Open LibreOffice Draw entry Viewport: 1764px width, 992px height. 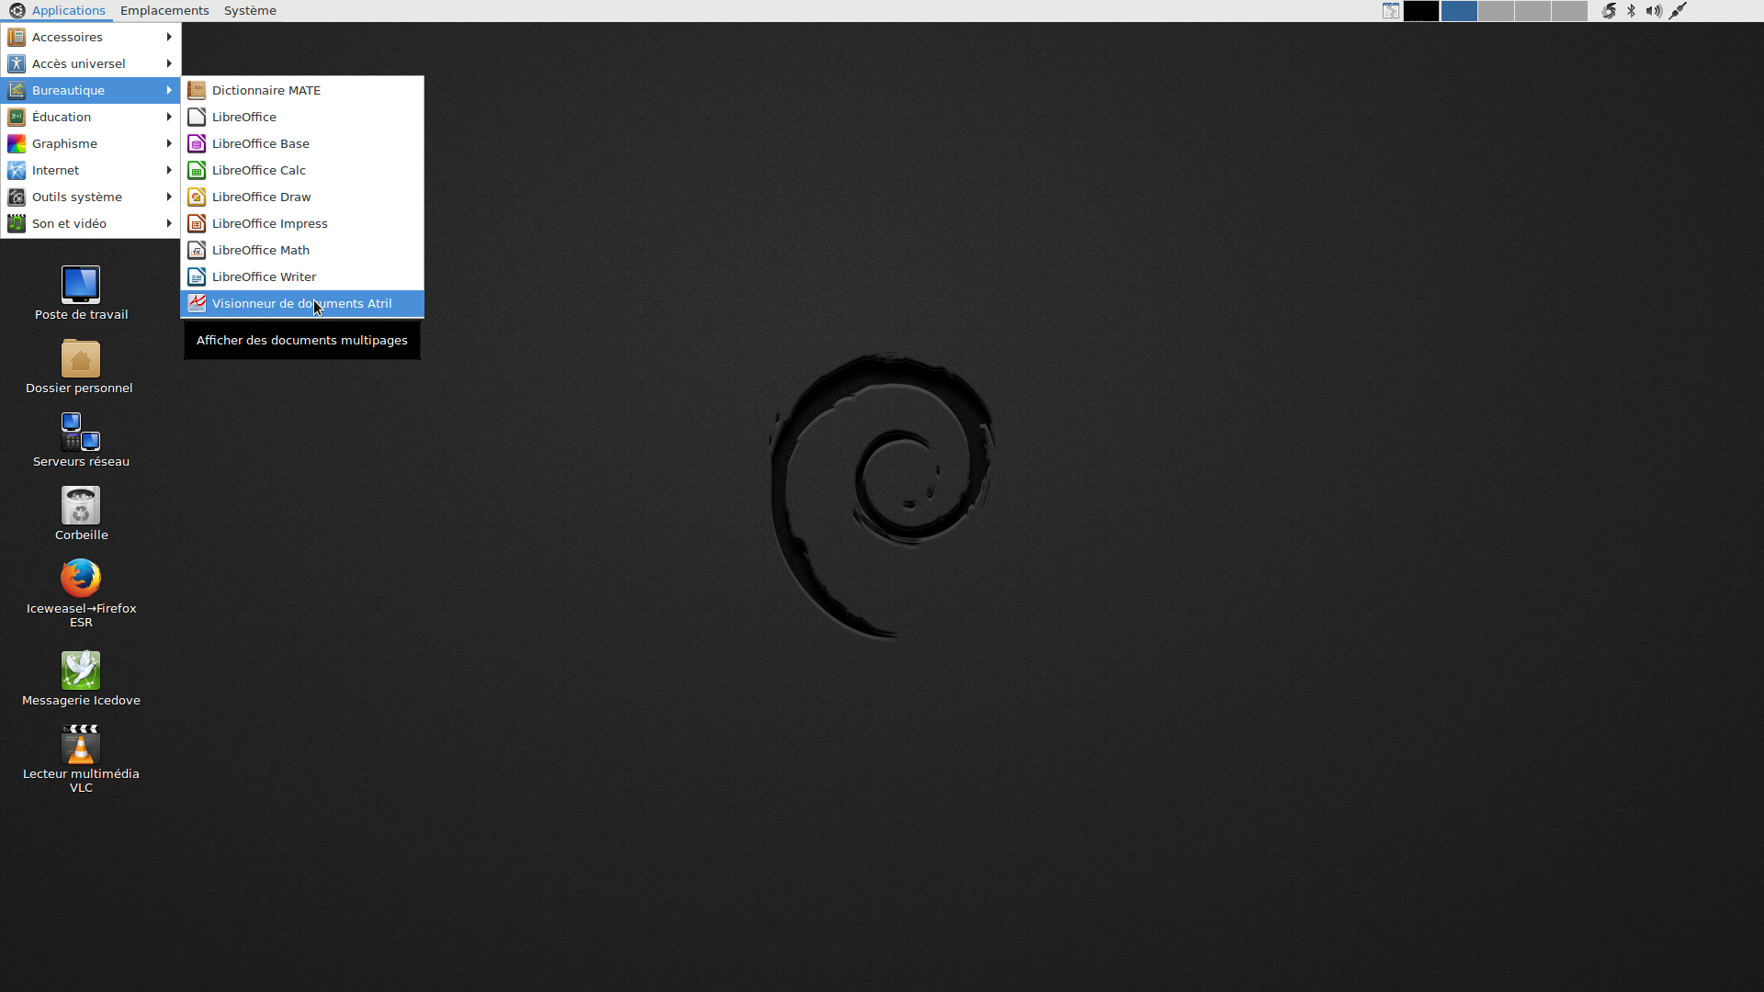pos(261,197)
